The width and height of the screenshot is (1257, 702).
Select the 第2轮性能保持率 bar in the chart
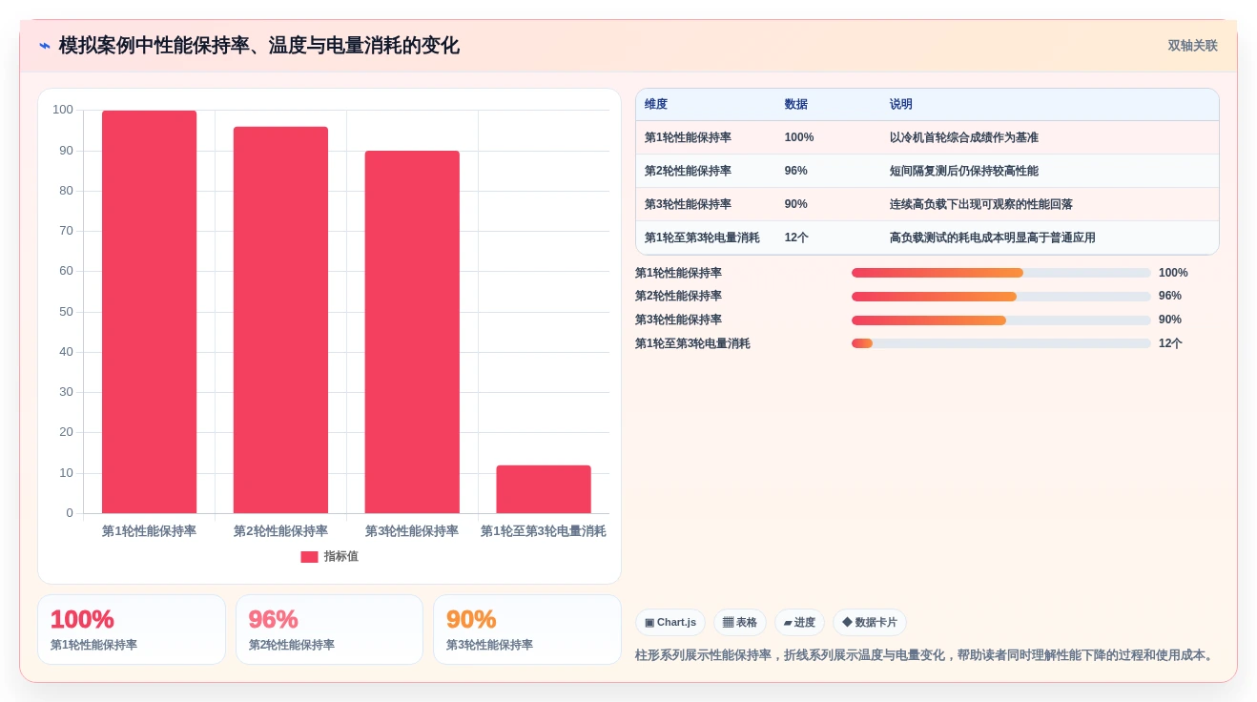(280, 320)
